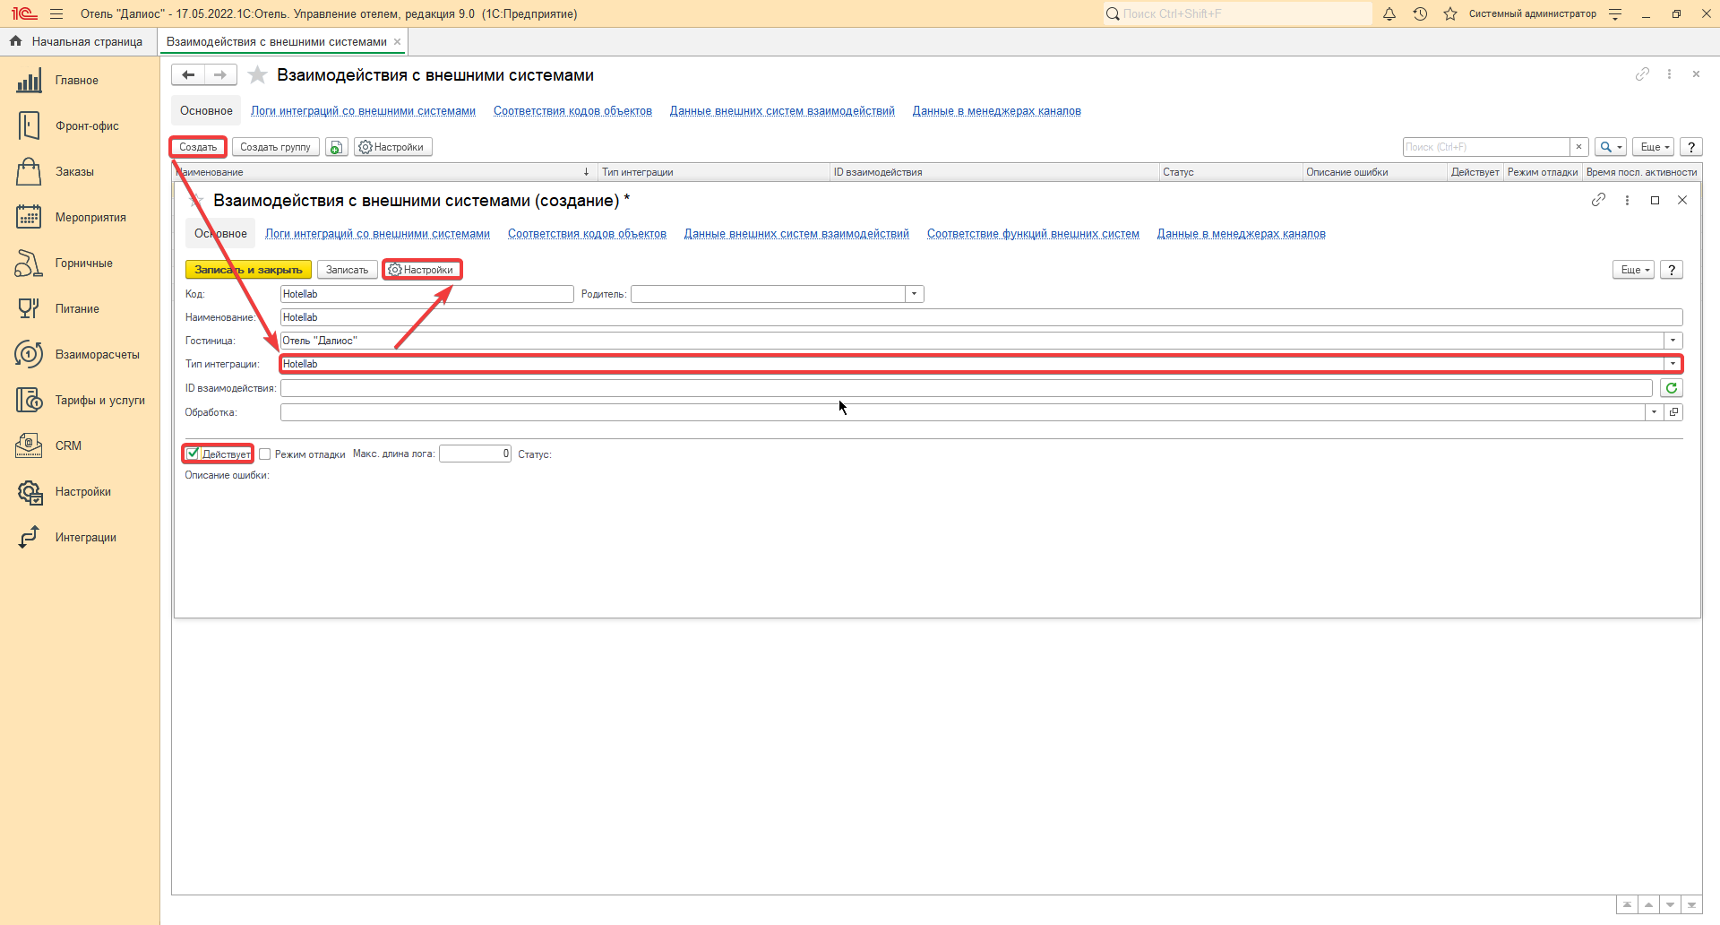The image size is (1720, 925).
Task: Click the Код input field
Action: coord(426,294)
